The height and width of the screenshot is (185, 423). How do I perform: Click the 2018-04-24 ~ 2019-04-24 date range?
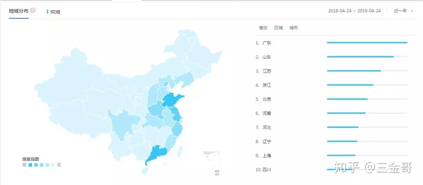[x=354, y=11]
